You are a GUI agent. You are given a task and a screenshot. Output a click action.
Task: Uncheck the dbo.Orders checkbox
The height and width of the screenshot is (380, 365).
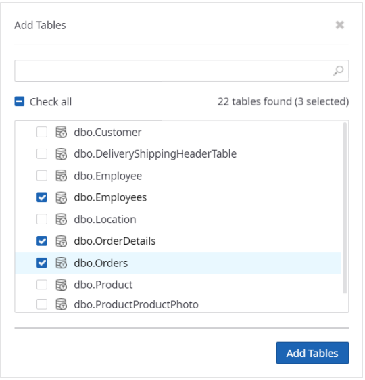[x=42, y=263]
